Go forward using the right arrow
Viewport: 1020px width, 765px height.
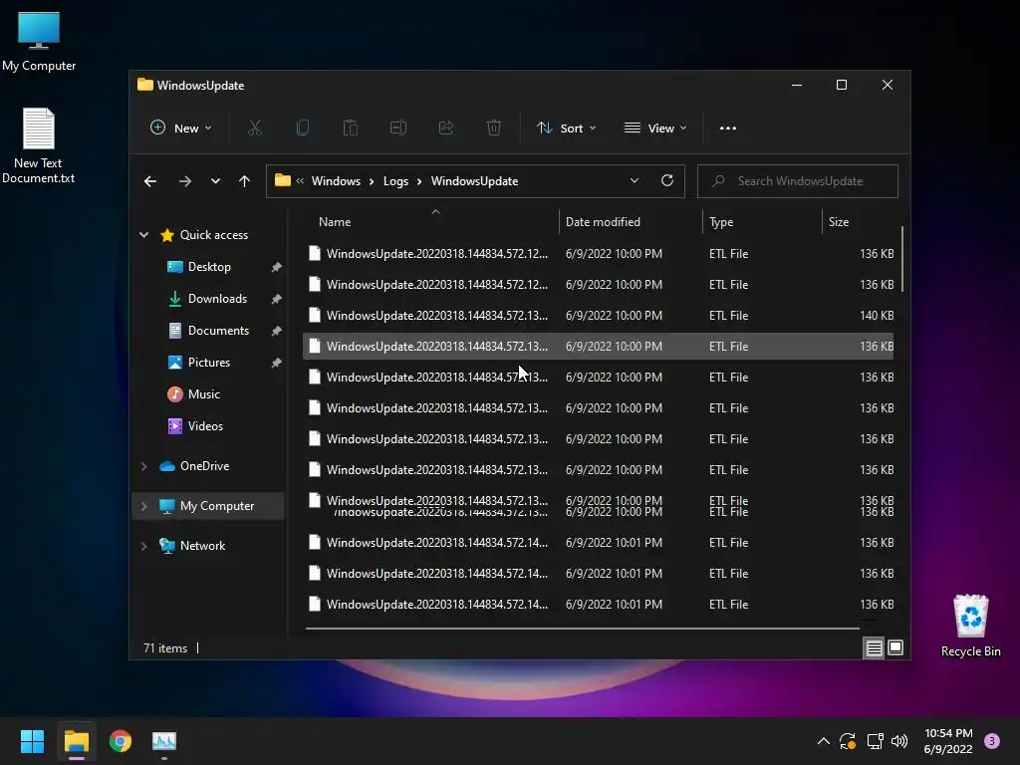pos(184,181)
